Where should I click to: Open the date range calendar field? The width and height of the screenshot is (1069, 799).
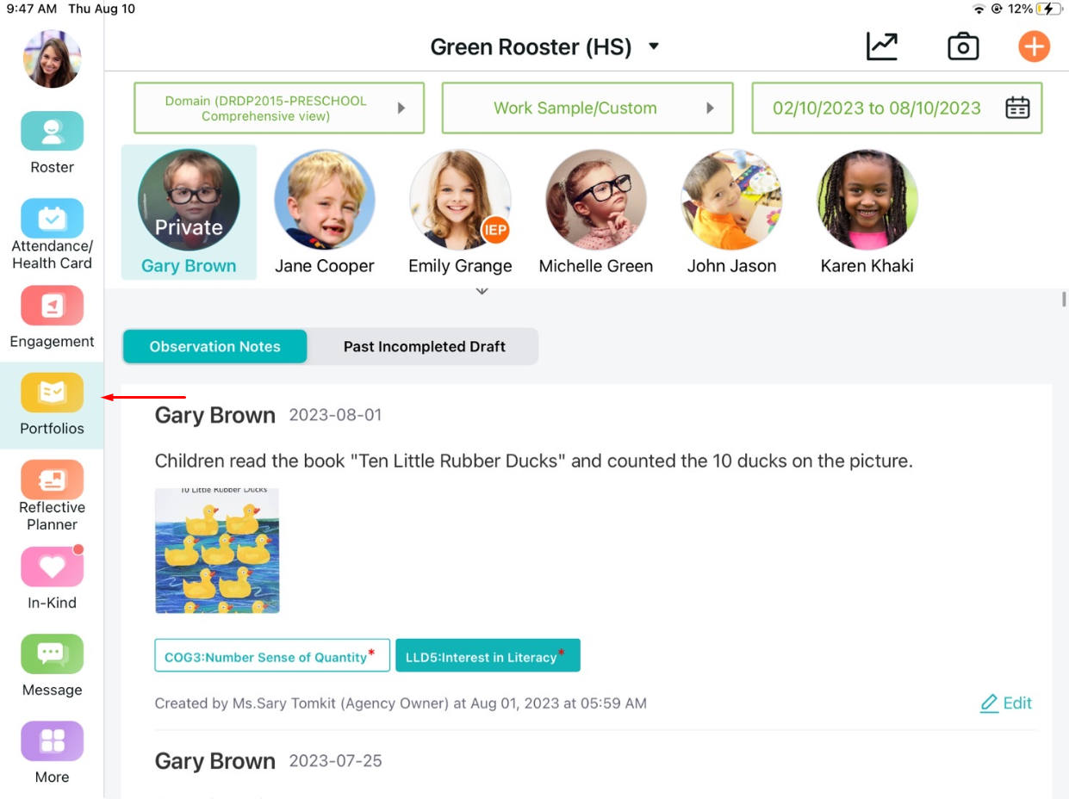click(897, 108)
